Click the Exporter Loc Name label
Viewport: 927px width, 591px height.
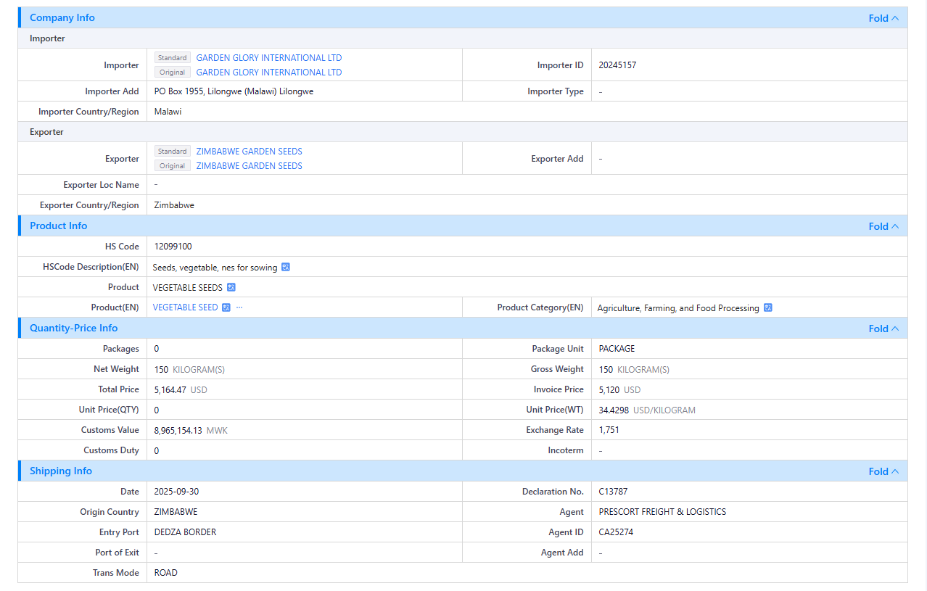(102, 185)
